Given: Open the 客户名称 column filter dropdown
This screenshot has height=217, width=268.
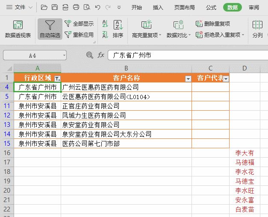Looking at the screenshot, I should click(188, 79).
